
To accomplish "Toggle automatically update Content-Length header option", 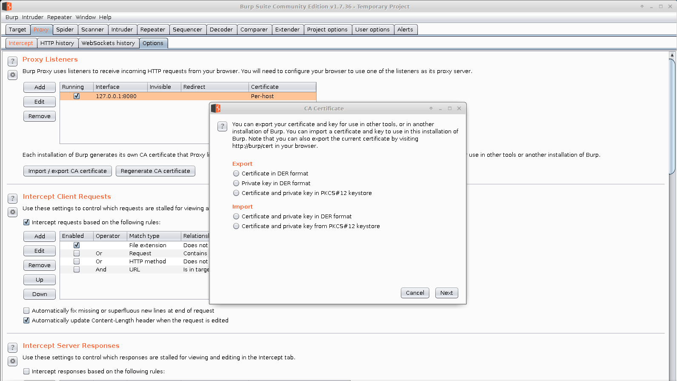I will [26, 320].
